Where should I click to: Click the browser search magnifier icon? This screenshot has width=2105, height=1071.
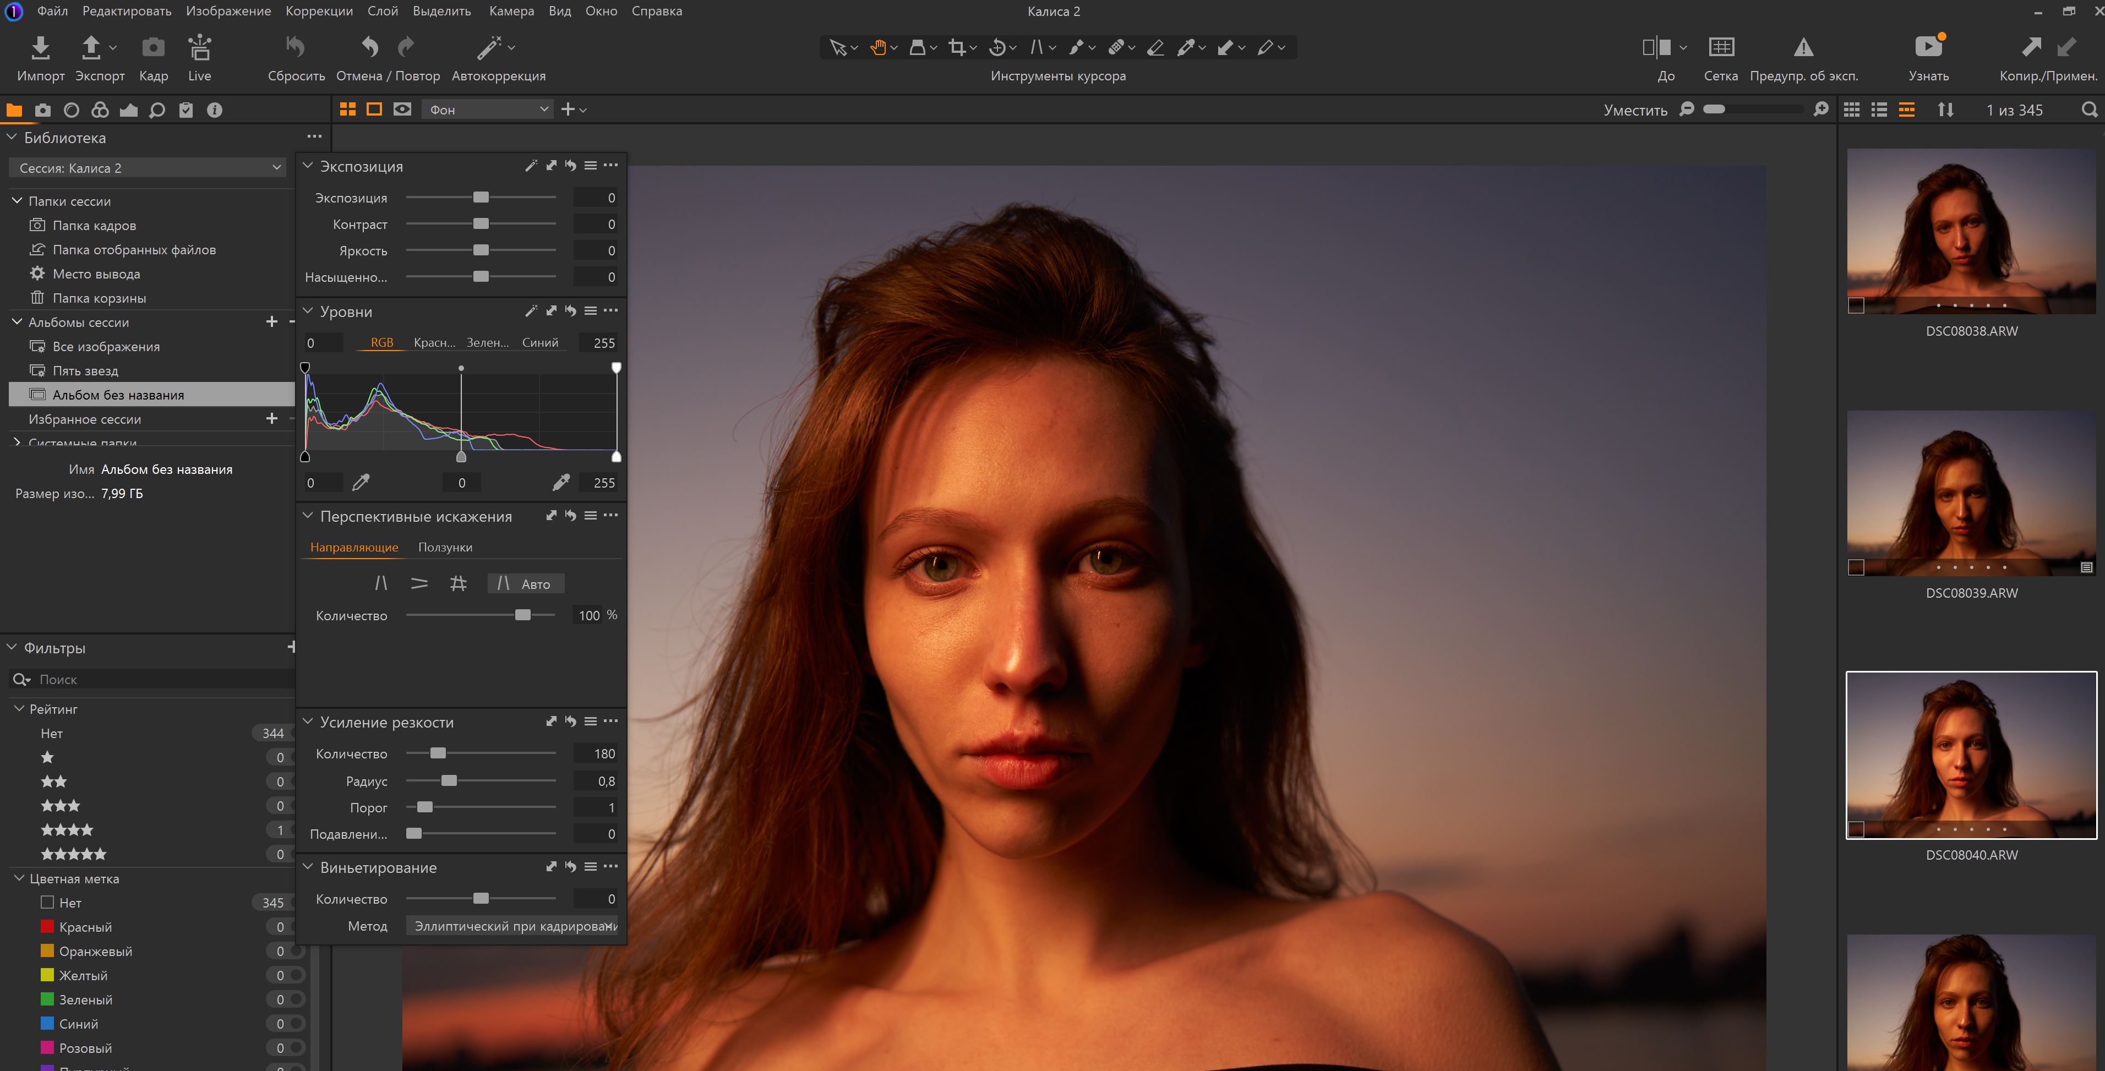point(2090,110)
